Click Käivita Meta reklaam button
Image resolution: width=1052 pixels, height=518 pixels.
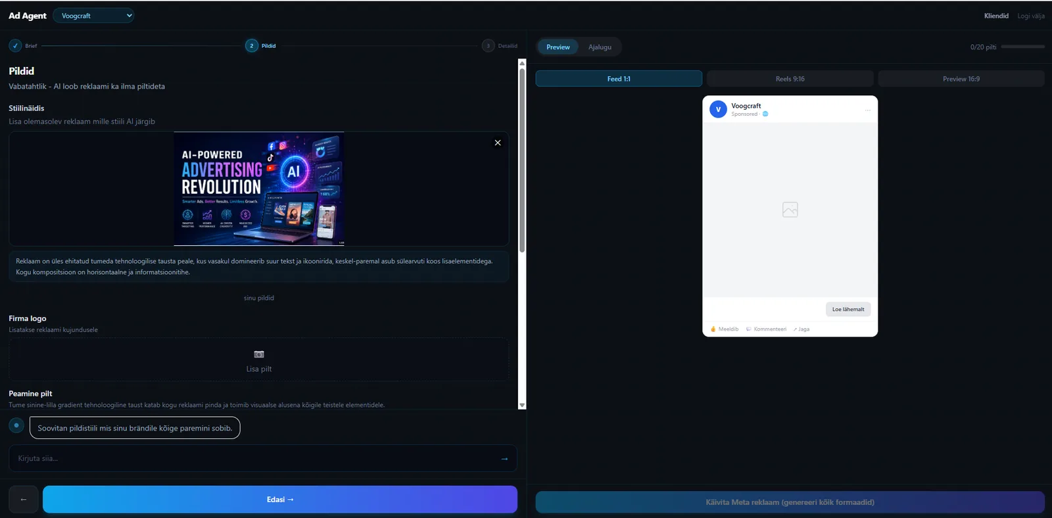[790, 502]
